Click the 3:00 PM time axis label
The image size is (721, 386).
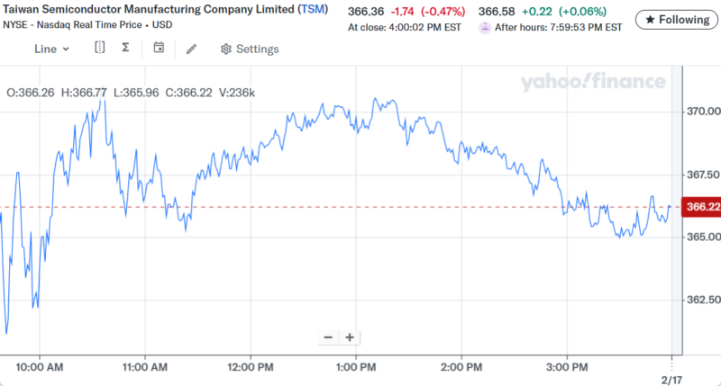(x=567, y=366)
